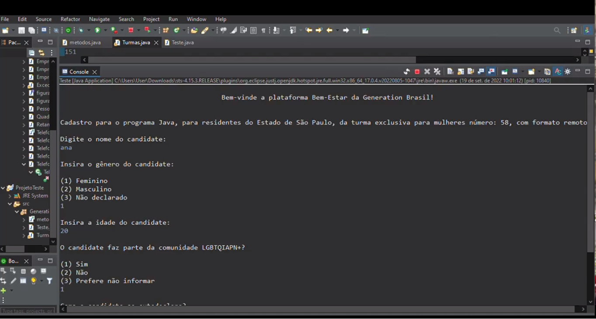Create a new element with the New wizard icon
The image size is (596, 319).
coord(5,30)
